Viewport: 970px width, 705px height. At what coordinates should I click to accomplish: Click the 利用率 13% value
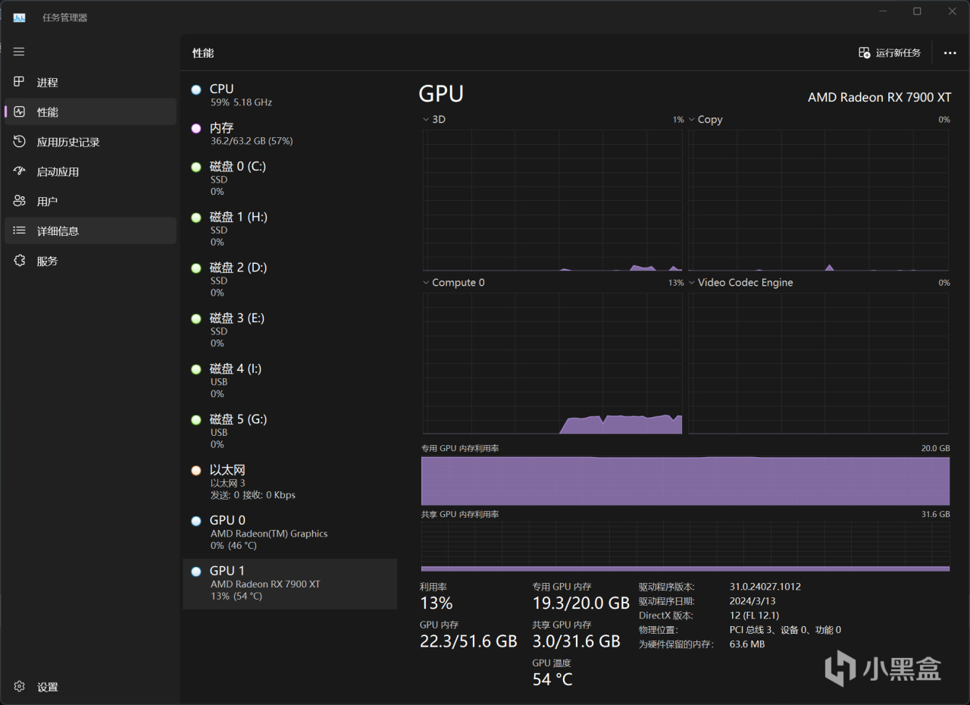click(436, 603)
